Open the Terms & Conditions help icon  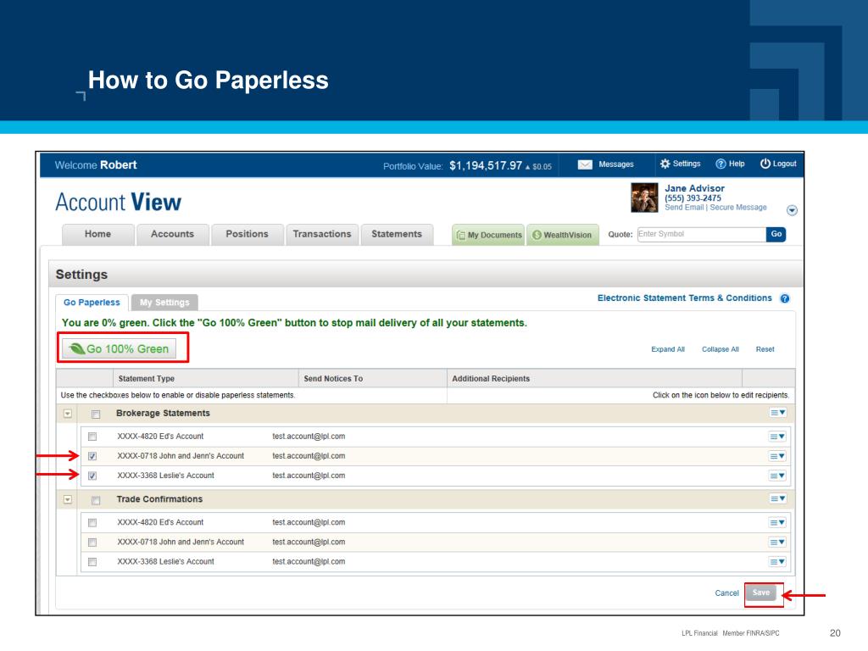point(784,298)
